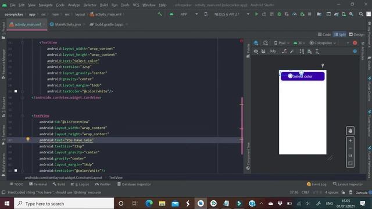Open the Pixel device dropdown in preview

281,43
